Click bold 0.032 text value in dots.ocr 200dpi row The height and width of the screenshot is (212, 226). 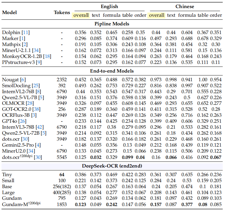(x=96, y=157)
